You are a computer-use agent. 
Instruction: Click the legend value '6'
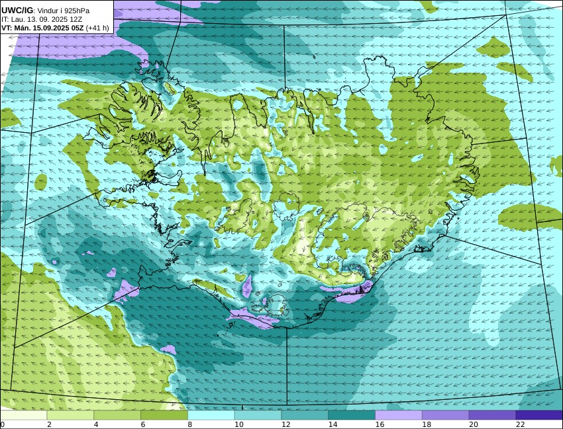coord(143,424)
